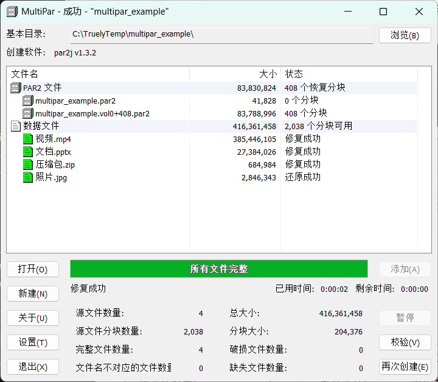Click the green icon for 文档.pptx
The height and width of the screenshot is (382, 438).
pos(28,152)
